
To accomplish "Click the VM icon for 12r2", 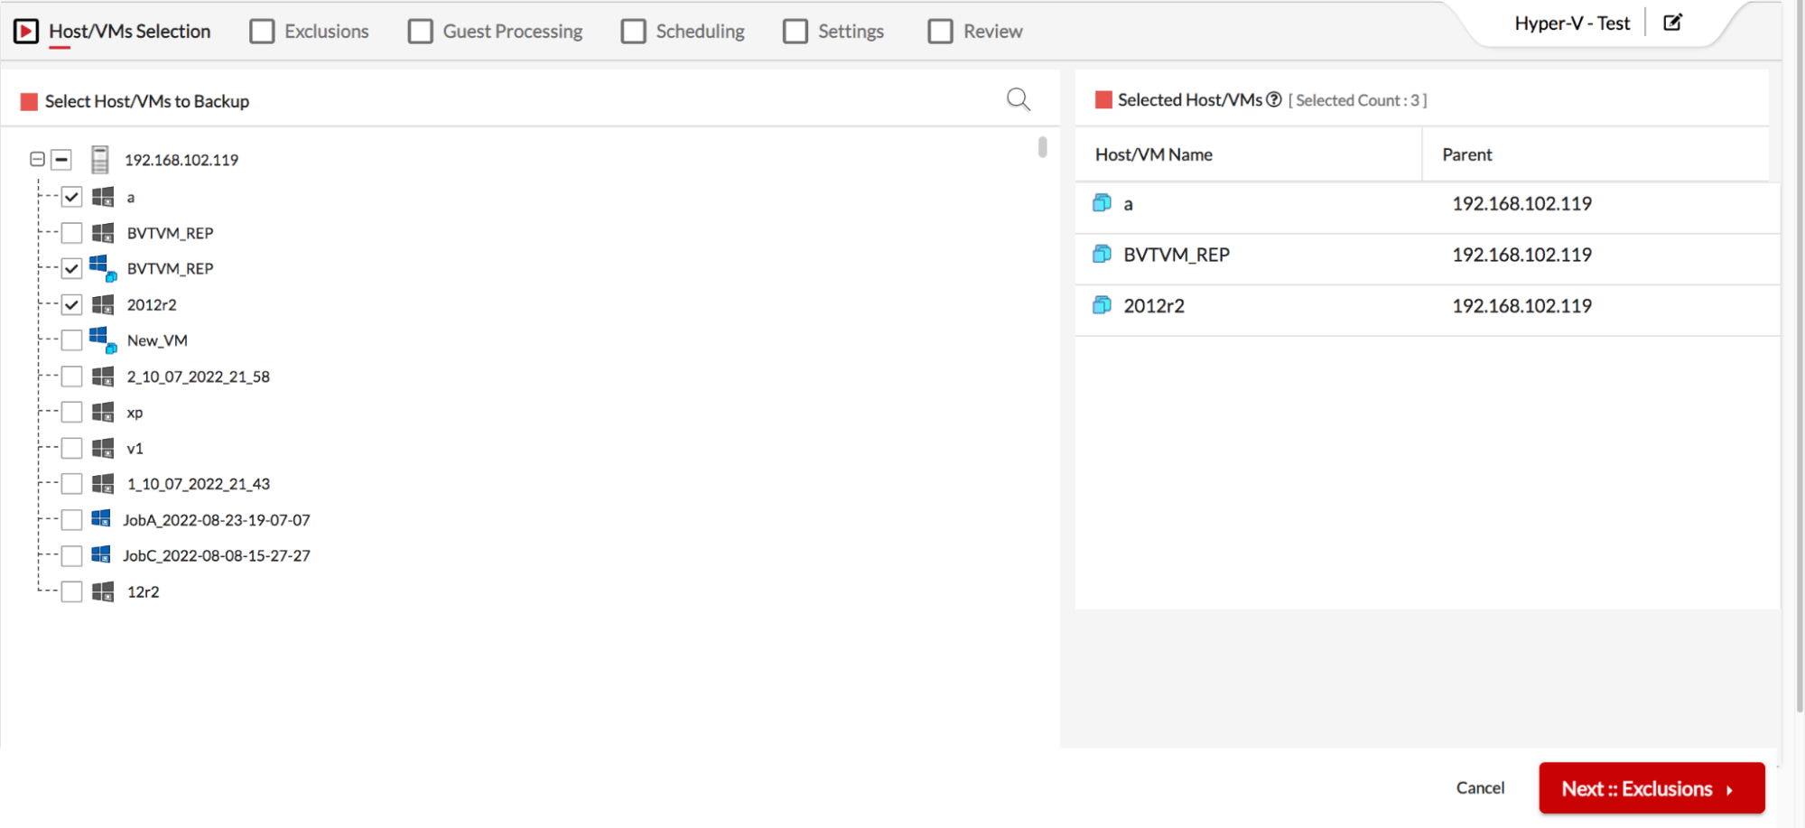I will point(103,591).
